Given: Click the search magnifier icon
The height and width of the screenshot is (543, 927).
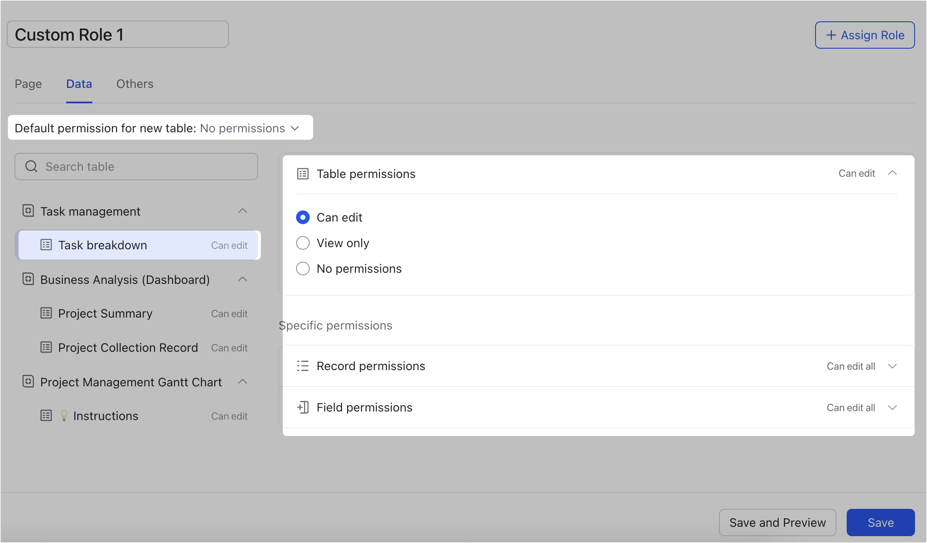Looking at the screenshot, I should point(31,166).
